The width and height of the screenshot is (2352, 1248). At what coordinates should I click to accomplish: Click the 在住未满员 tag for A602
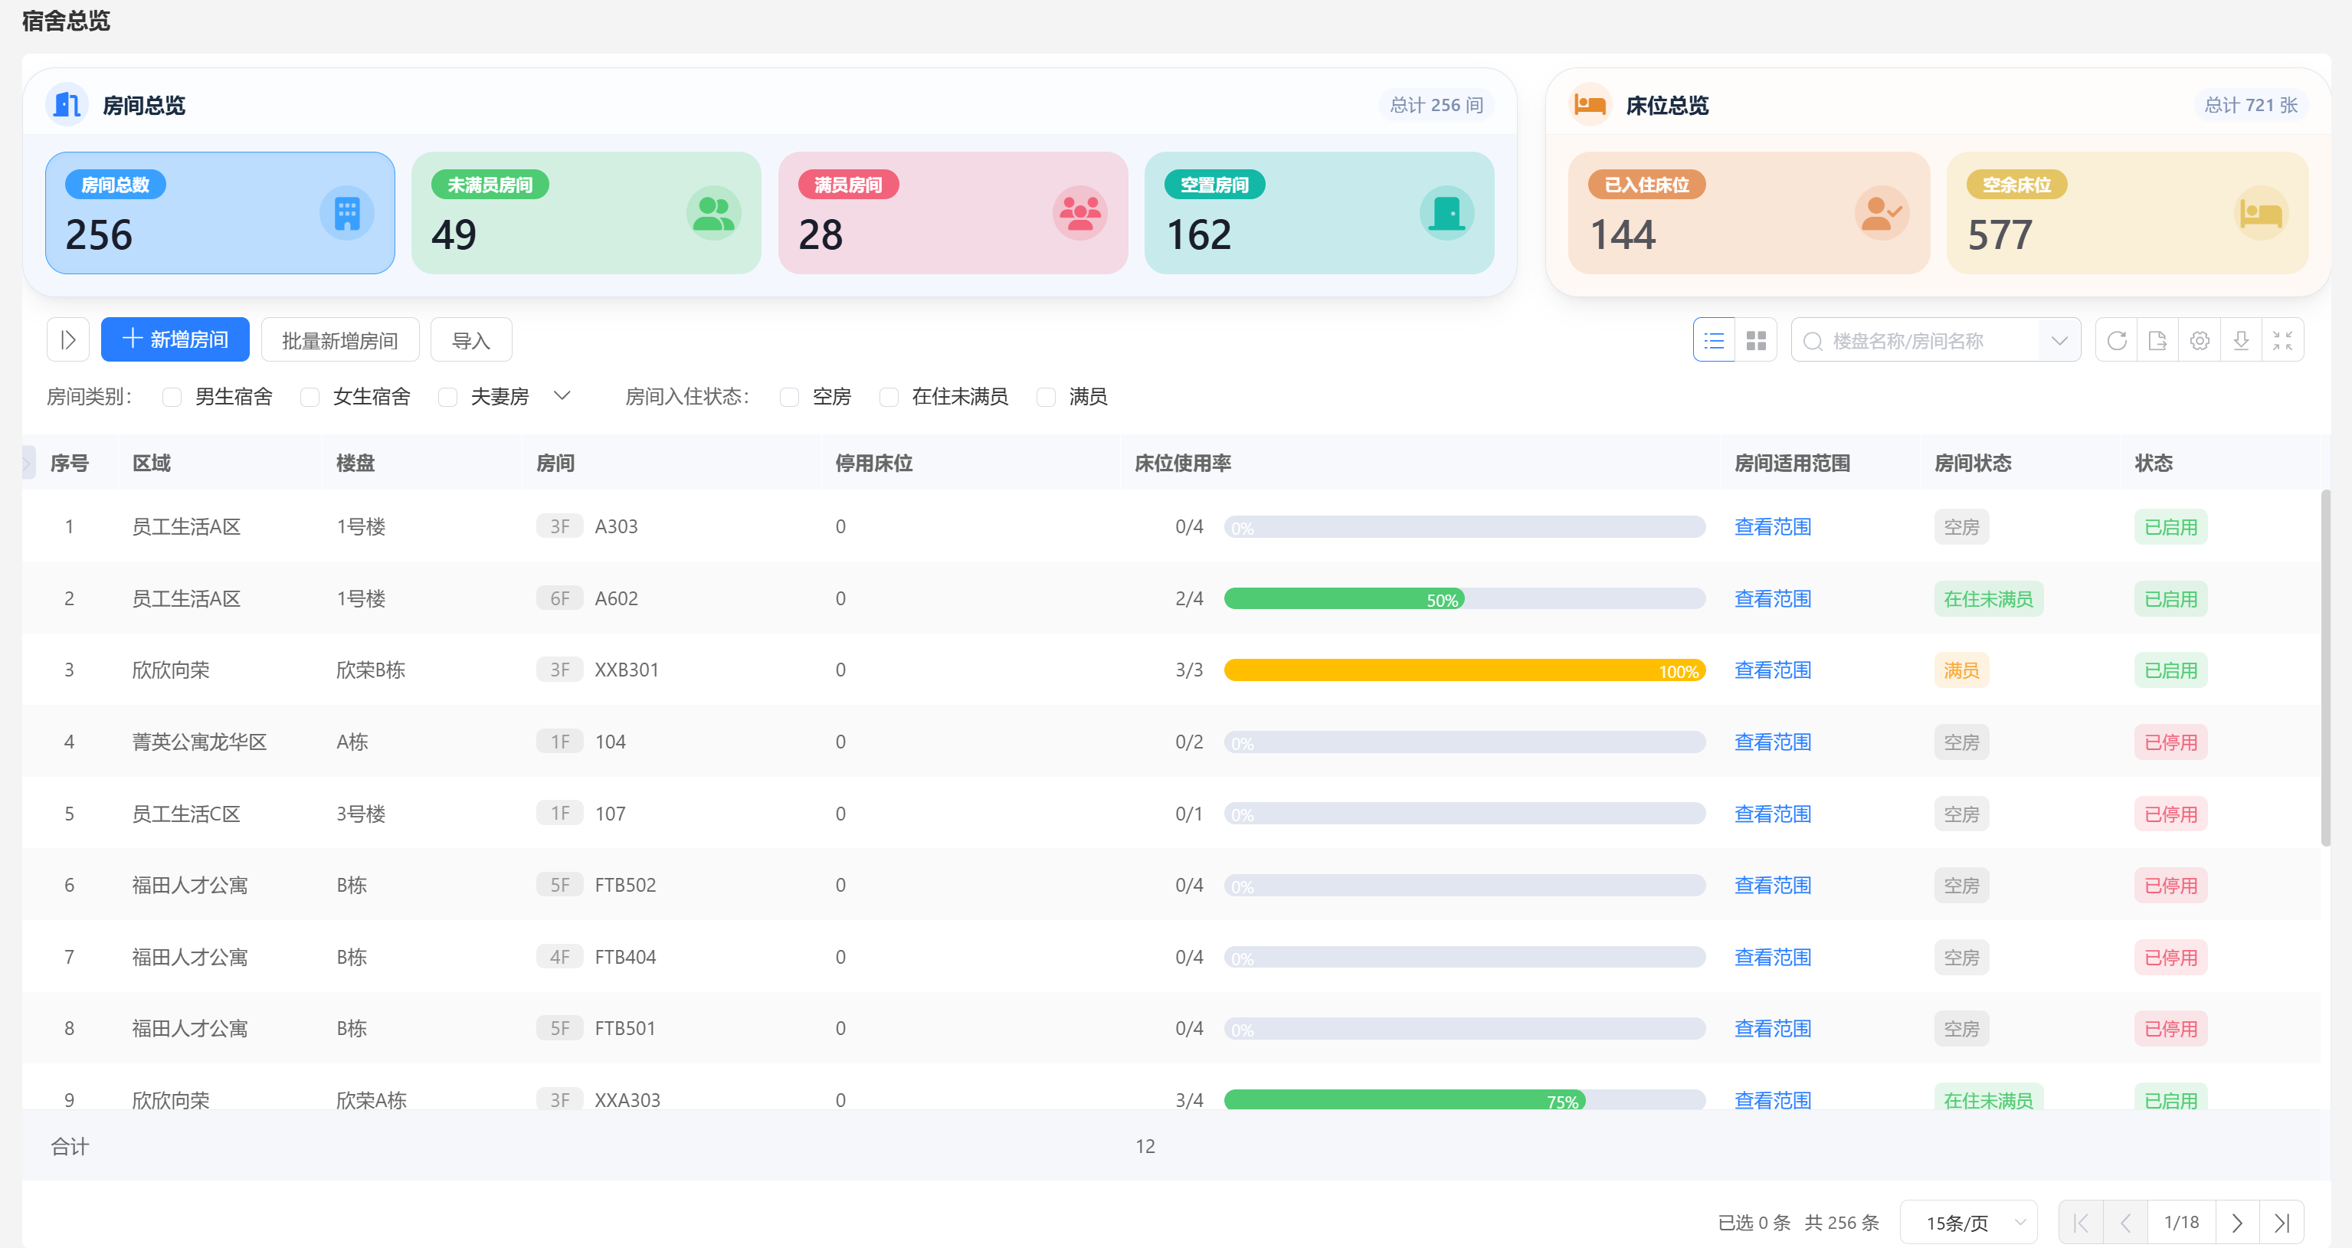[x=1989, y=599]
